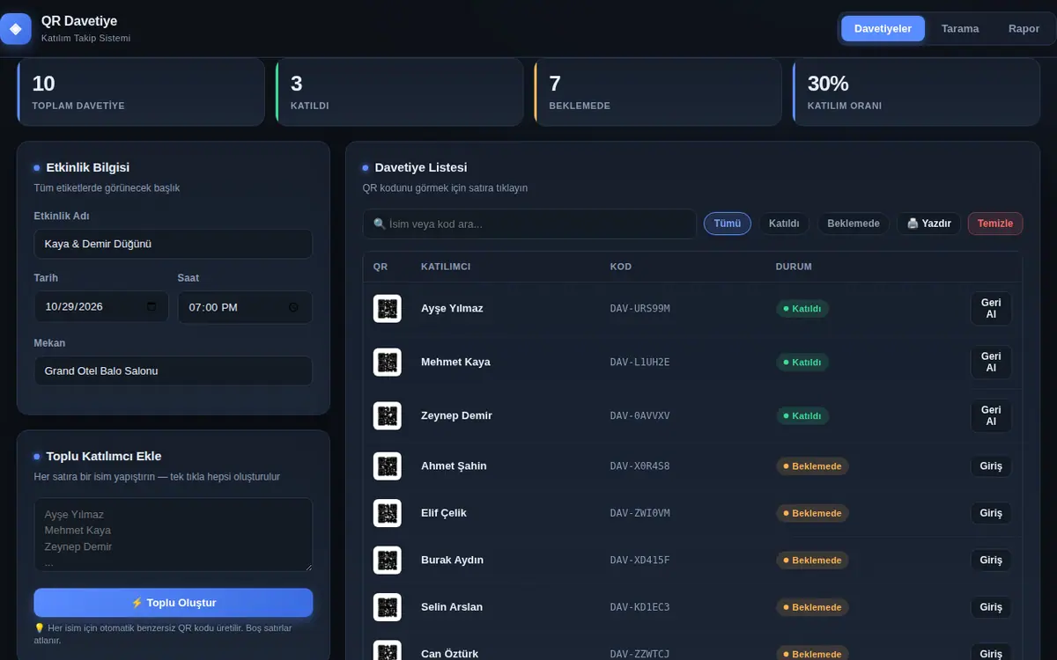The height and width of the screenshot is (660, 1057).
Task: Select the Saat time input
Action: pyautogui.click(x=245, y=307)
